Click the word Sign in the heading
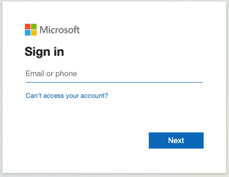This screenshot has height=177, width=229. [x=38, y=52]
